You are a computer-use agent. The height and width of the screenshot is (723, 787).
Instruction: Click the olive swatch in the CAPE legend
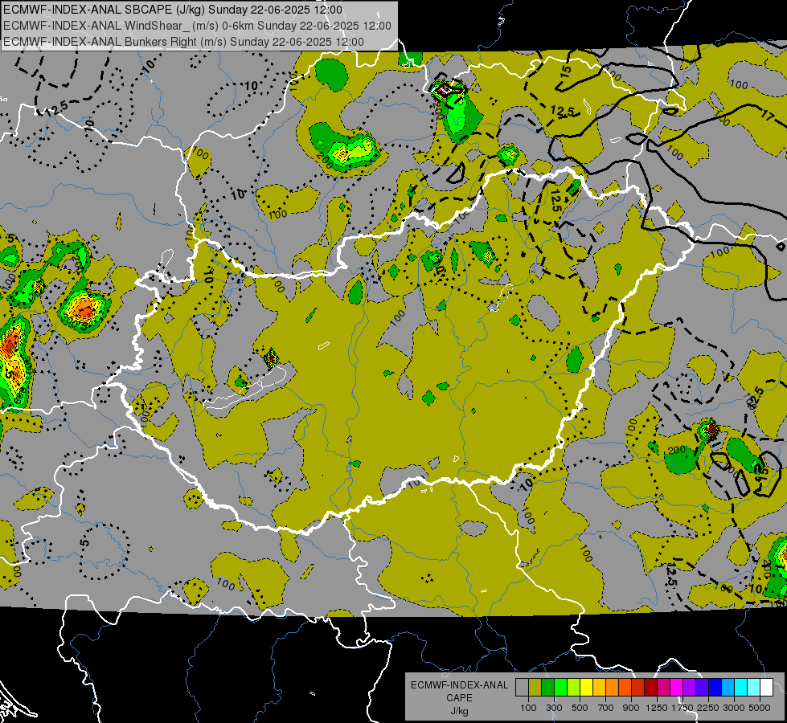535,687
